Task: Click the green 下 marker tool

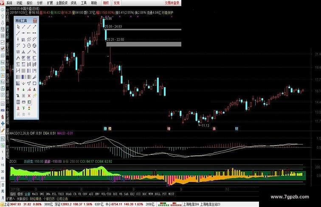Action: pos(23,108)
